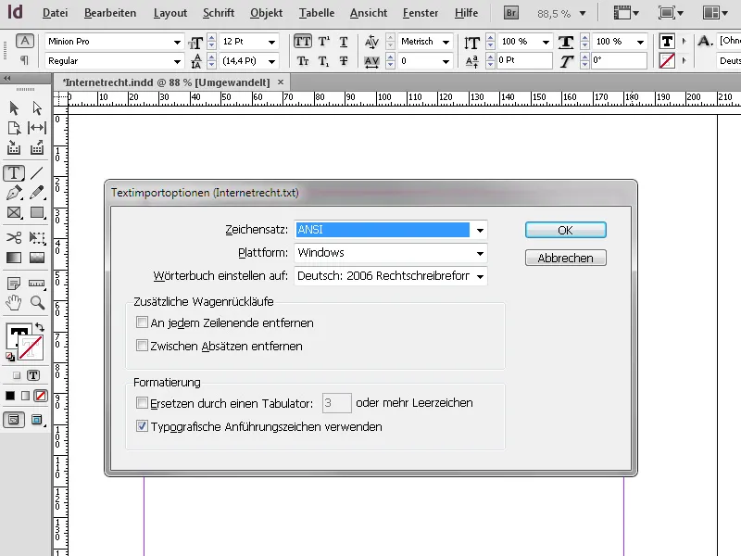Open the Bearbeiten menu
Viewport: 741px width, 556px height.
110,13
